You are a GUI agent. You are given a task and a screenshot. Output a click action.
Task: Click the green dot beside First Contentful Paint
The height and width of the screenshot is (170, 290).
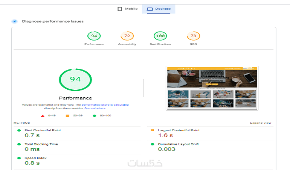[19, 130]
